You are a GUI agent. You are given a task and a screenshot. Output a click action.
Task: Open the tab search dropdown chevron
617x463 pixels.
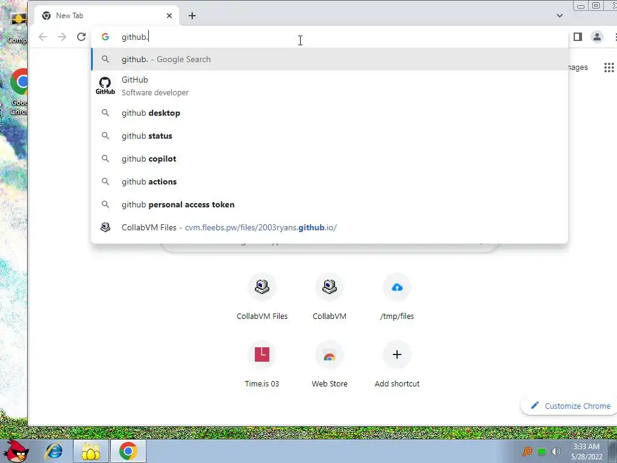pos(560,16)
